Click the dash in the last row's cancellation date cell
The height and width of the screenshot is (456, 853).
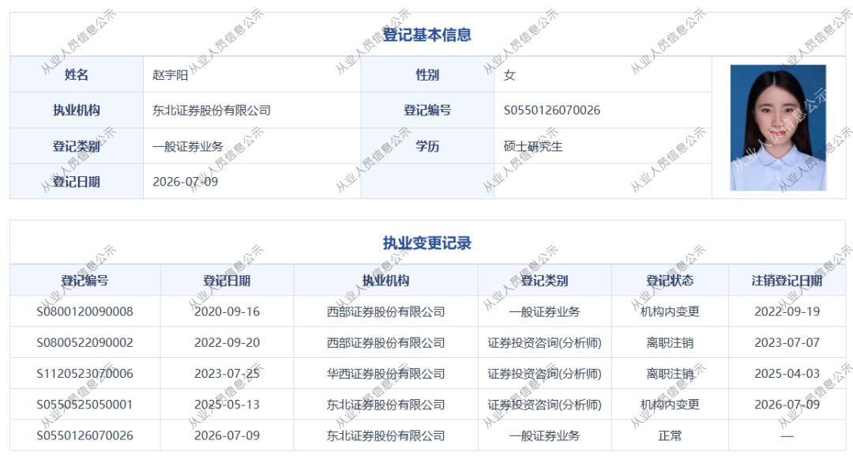tap(787, 436)
